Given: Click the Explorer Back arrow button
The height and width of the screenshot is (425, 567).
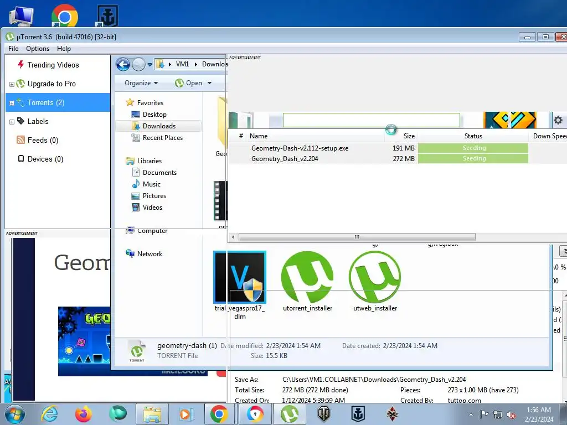Looking at the screenshot, I should 123,65.
